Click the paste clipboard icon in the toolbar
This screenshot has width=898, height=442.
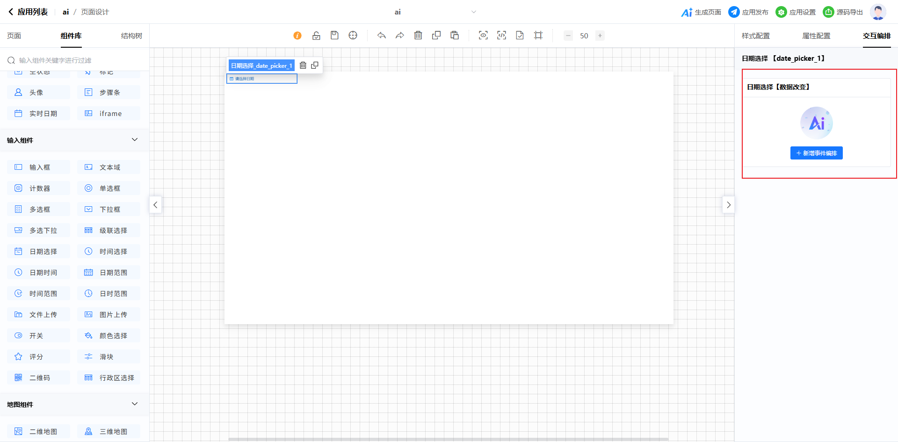pos(455,36)
